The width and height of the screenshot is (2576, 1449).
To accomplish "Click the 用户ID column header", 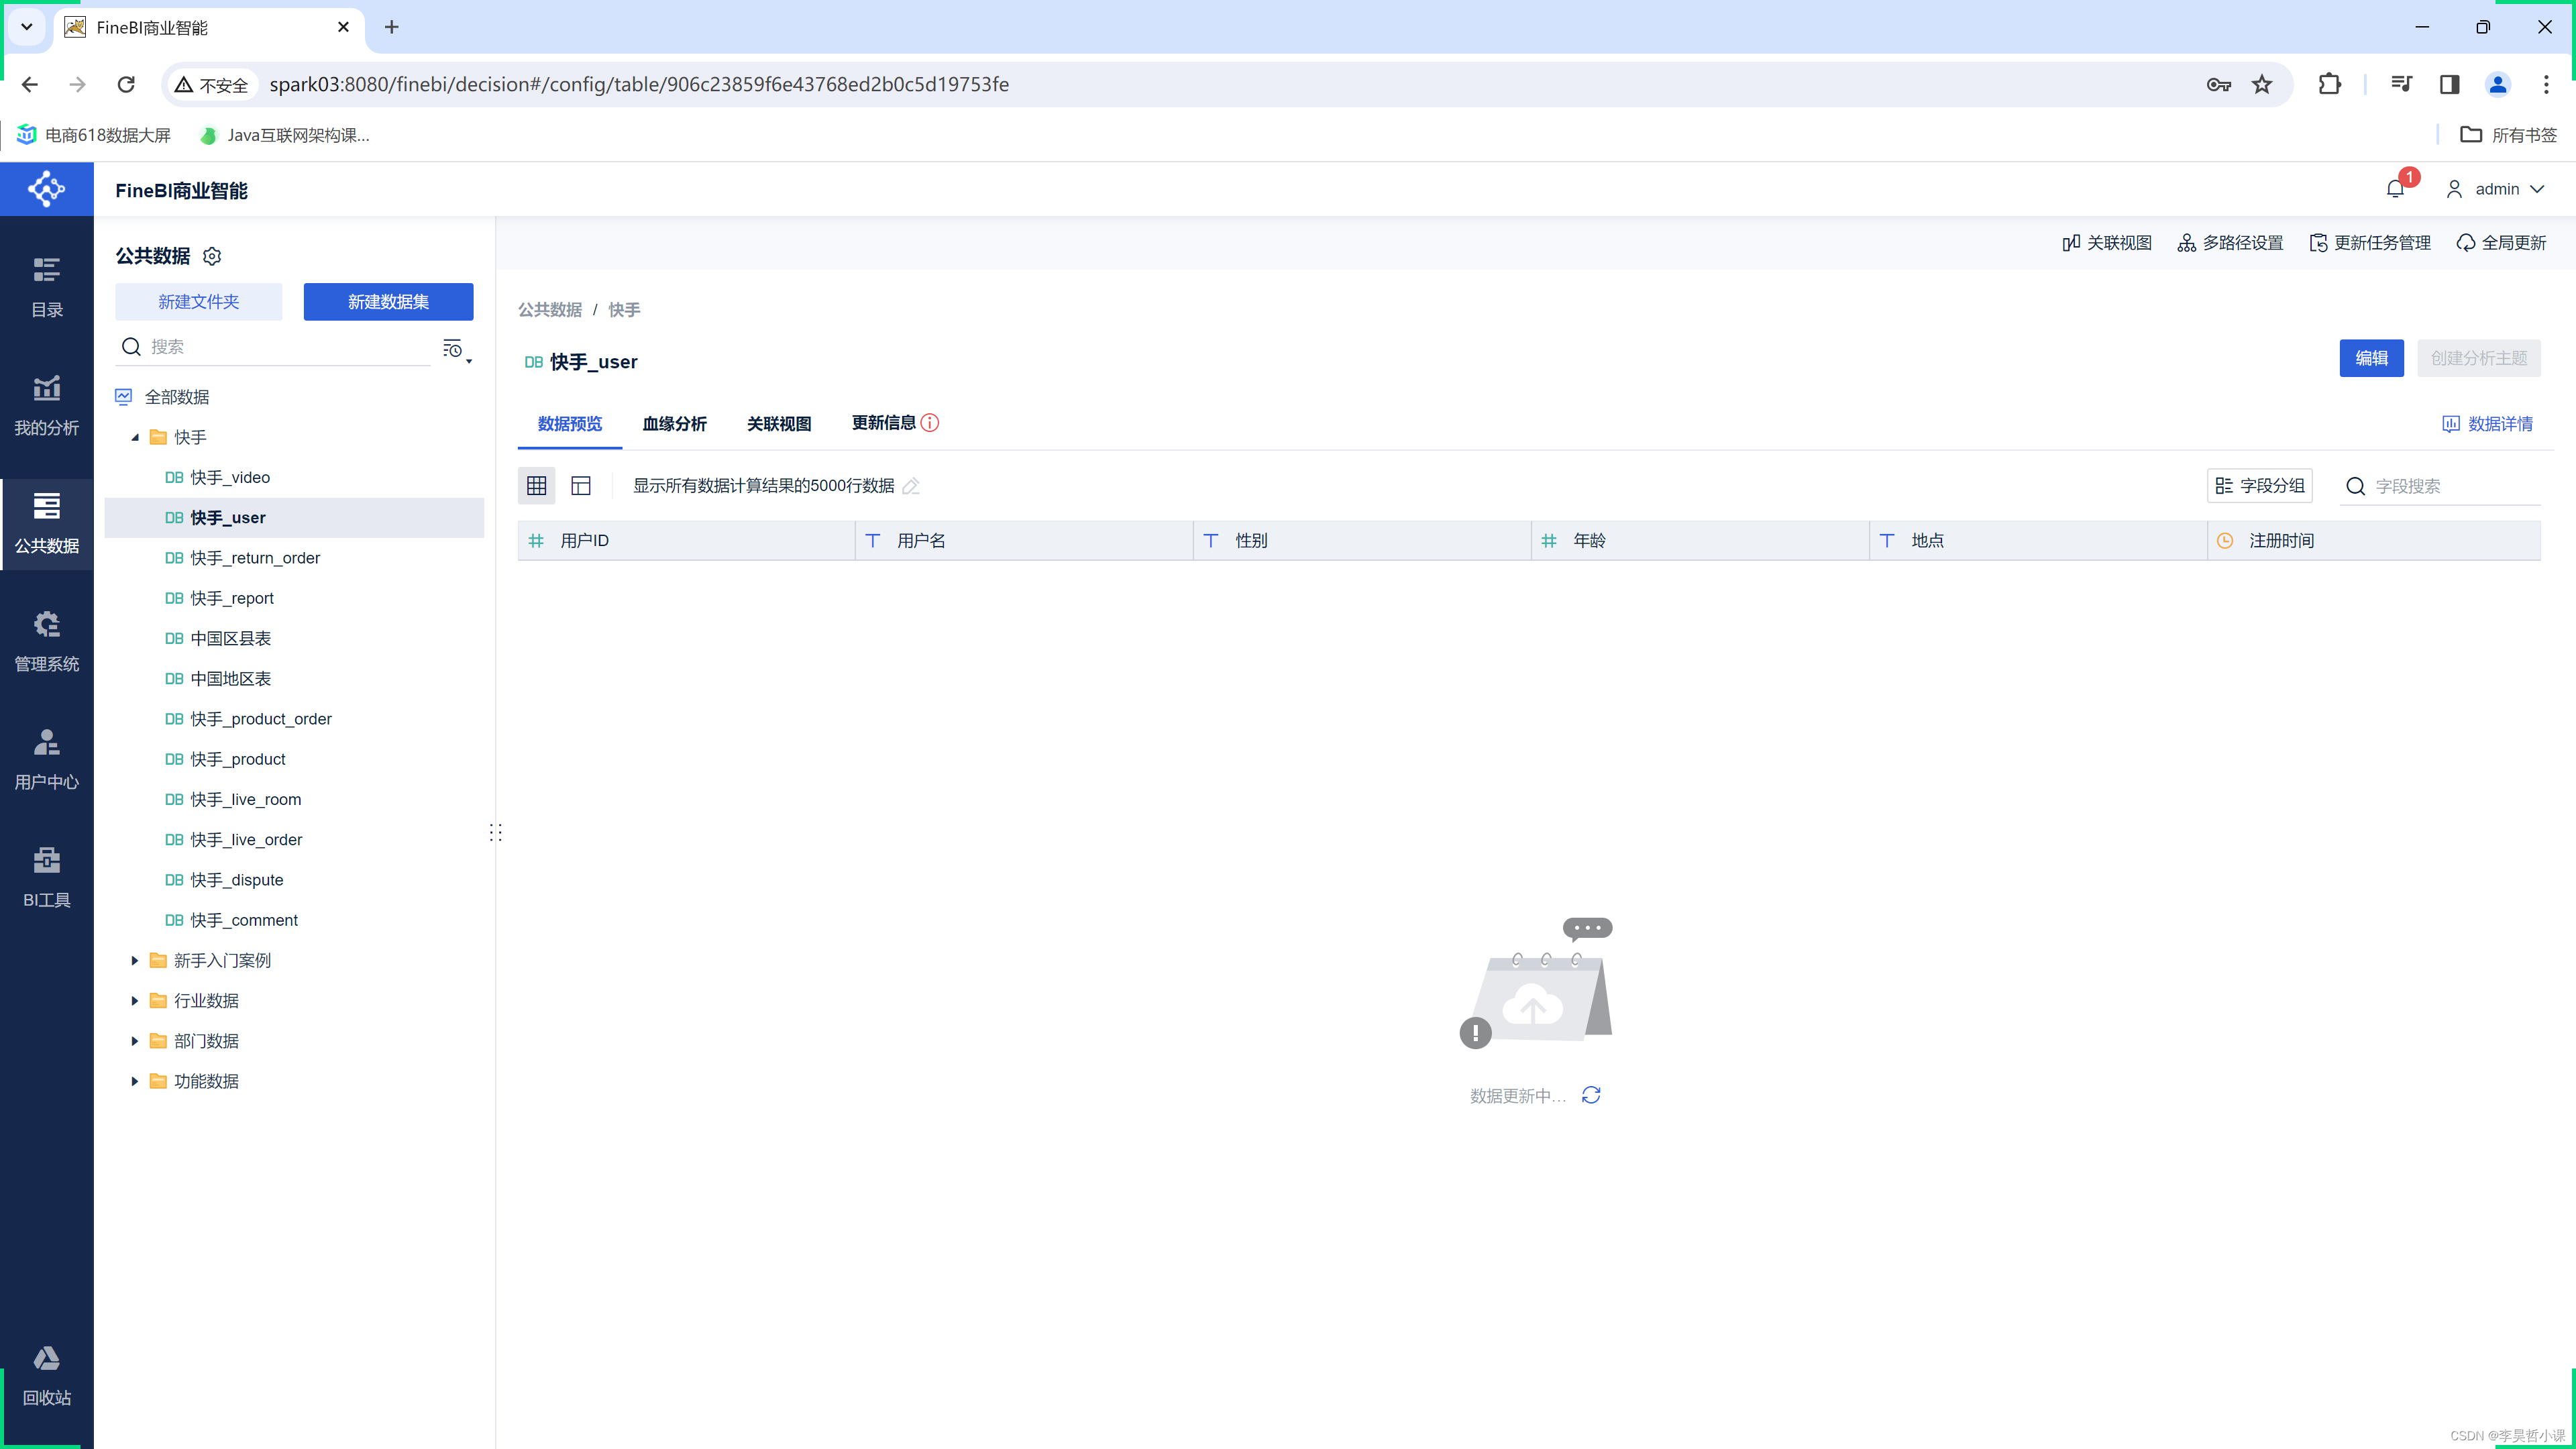I will click(686, 540).
